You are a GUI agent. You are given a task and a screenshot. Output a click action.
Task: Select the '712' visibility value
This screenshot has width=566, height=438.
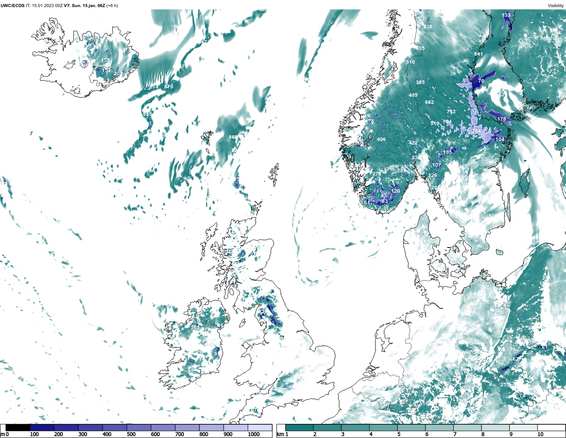click(451, 112)
